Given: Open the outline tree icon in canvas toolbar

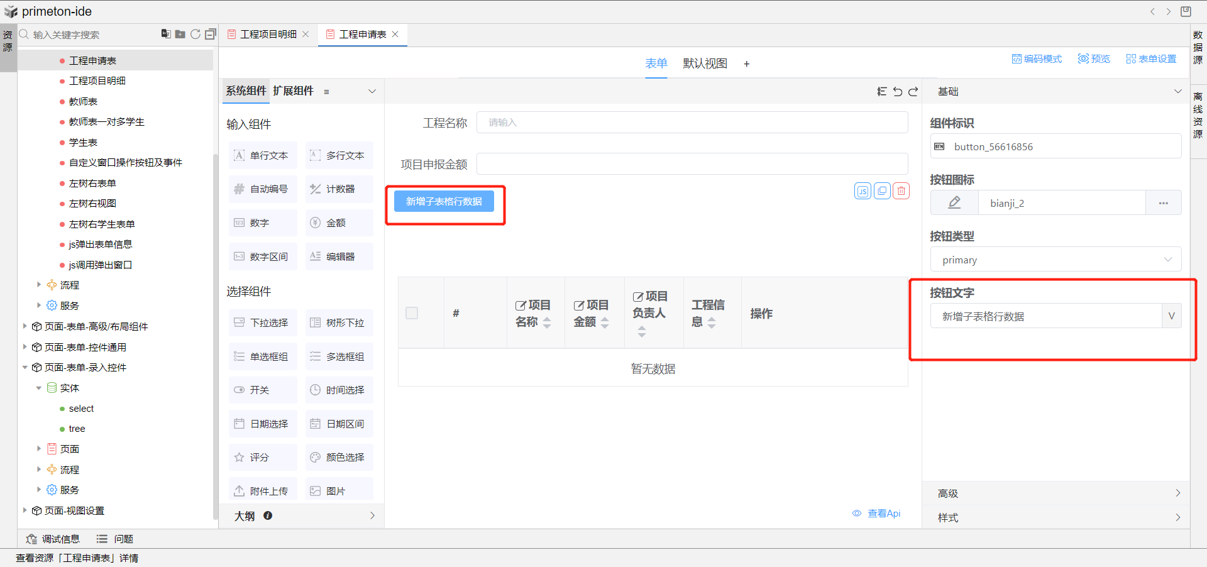Looking at the screenshot, I should 882,92.
